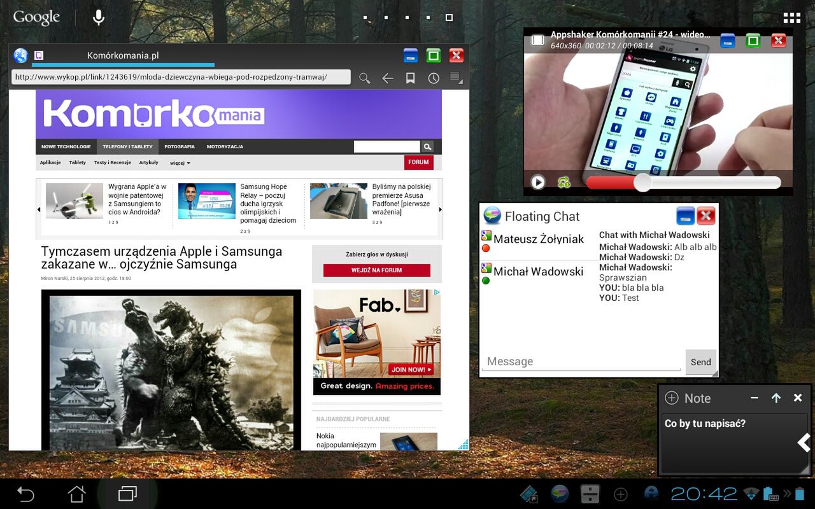Viewport: 815px width, 509px height.
Task: Open the FOTOGRAFIA site section
Action: pos(180,146)
